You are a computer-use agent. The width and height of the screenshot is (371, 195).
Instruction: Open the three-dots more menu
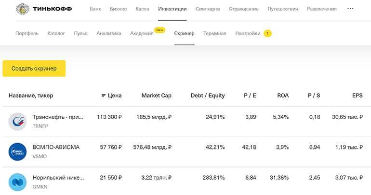[x=350, y=9]
